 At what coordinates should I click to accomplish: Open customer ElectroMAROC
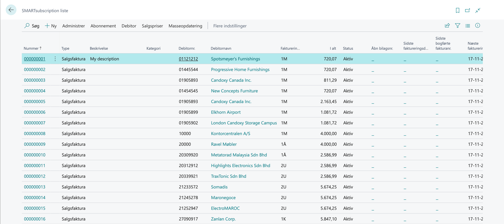225,208
